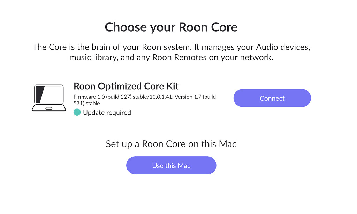The image size is (357, 214).
Task: Click the Update required label
Action: (107, 112)
